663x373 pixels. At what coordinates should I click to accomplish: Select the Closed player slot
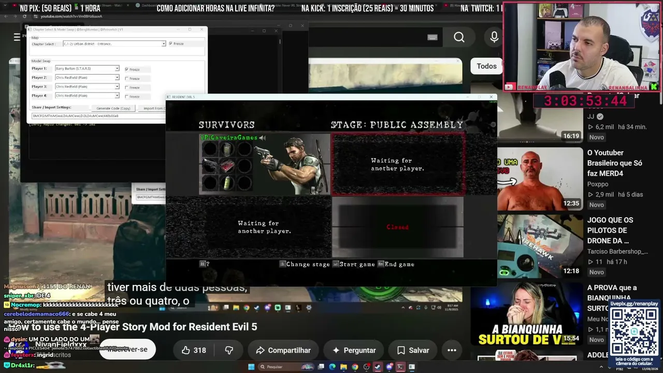coord(398,227)
